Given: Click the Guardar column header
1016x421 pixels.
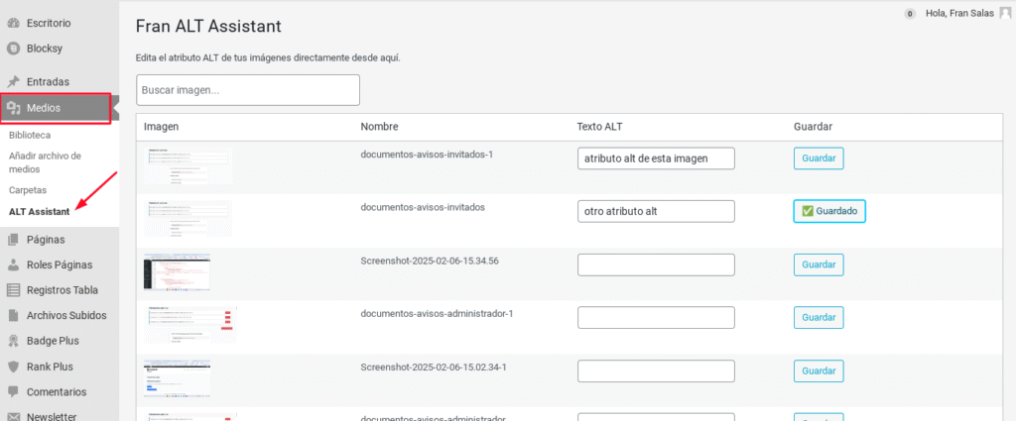Looking at the screenshot, I should tap(813, 127).
